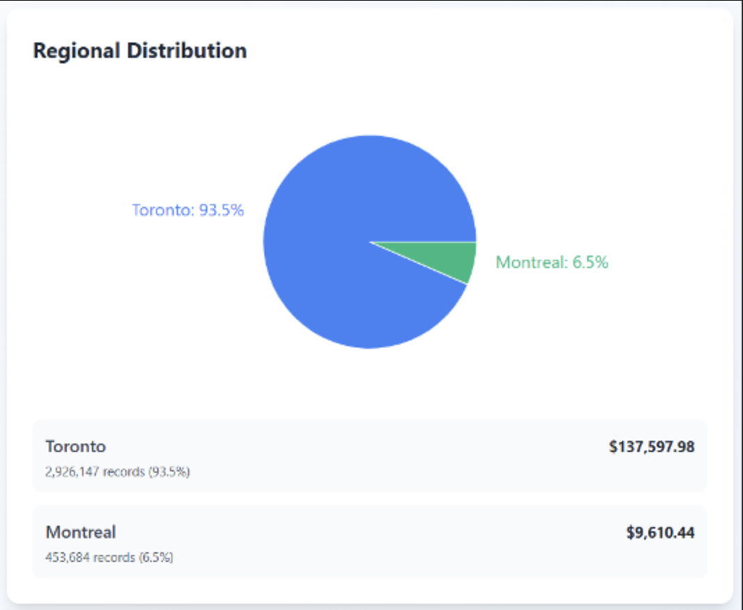Image resolution: width=743 pixels, height=610 pixels.
Task: Click the empty middle of the Montreal row
Action: coord(390,542)
